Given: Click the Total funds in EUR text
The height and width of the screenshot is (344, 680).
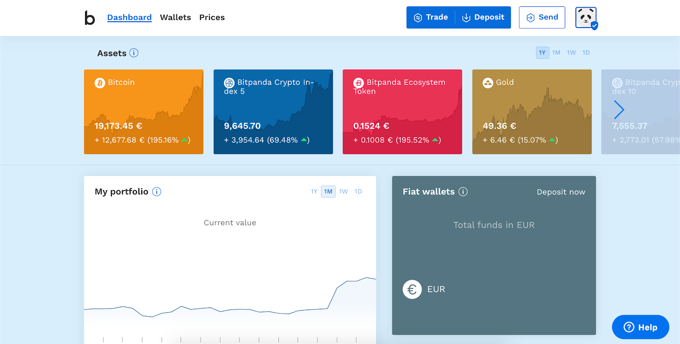Looking at the screenshot, I should click(x=494, y=225).
